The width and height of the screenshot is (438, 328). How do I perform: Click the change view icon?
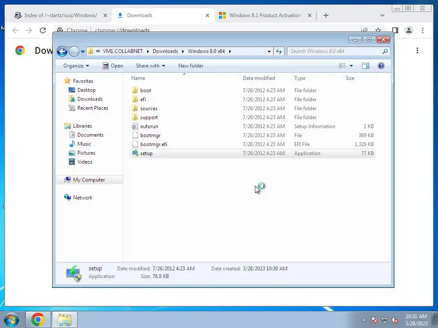pos(342,66)
